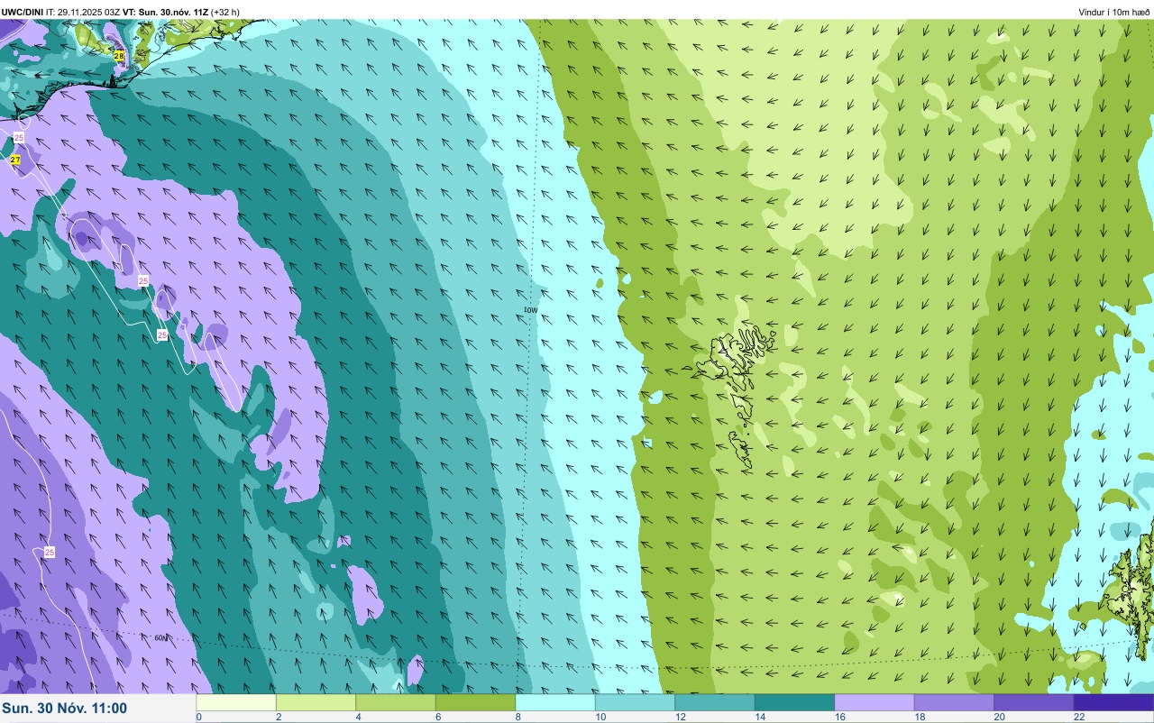Click the '10W' longitude label

530,310
